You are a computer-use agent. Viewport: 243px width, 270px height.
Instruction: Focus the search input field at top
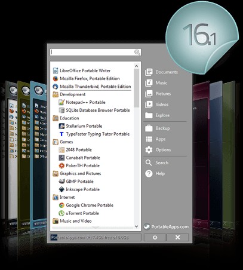[96, 52]
